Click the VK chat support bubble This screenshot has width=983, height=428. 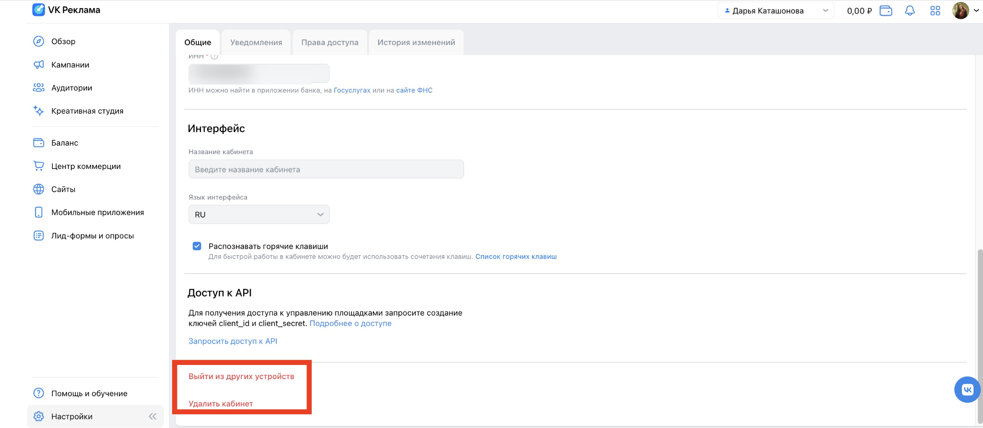pyautogui.click(x=967, y=389)
